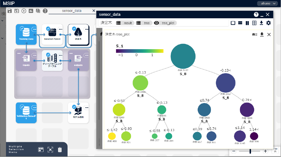Viewport: 281px width, 157px height.
Task: Toggle the checkmark on Training Data node
Action: (x=22, y=28)
